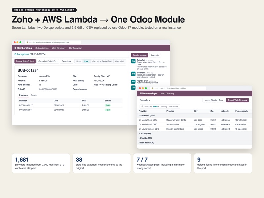
Task: Click Send message in the chatter
Action: (140, 55)
